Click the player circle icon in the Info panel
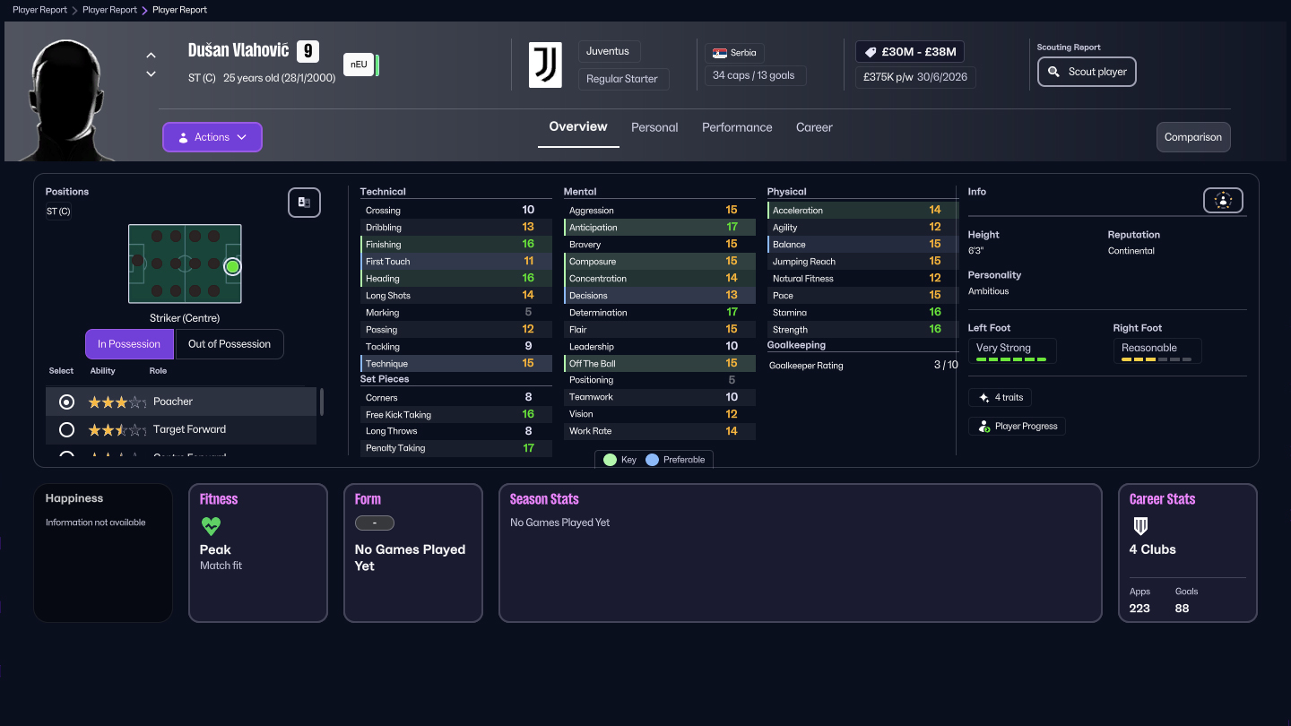 (1223, 200)
